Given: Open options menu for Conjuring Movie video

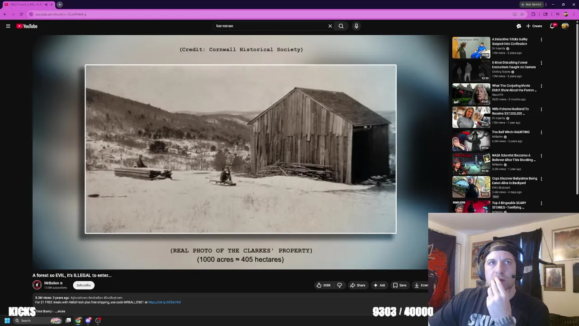Looking at the screenshot, I should [541, 86].
